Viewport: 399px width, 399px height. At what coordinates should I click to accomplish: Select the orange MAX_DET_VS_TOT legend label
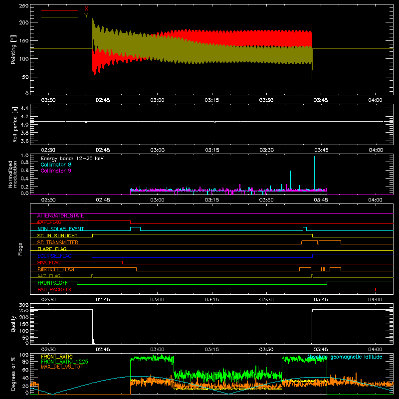pyautogui.click(x=62, y=367)
